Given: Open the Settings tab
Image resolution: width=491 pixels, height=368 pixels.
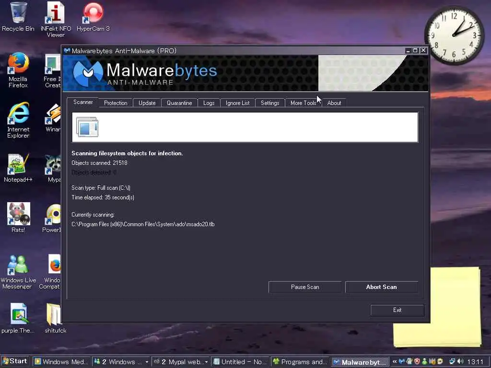Looking at the screenshot, I should [x=270, y=103].
